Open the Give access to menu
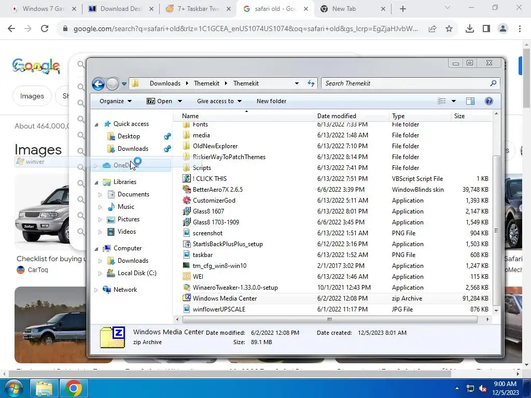531x398 pixels. pos(219,101)
